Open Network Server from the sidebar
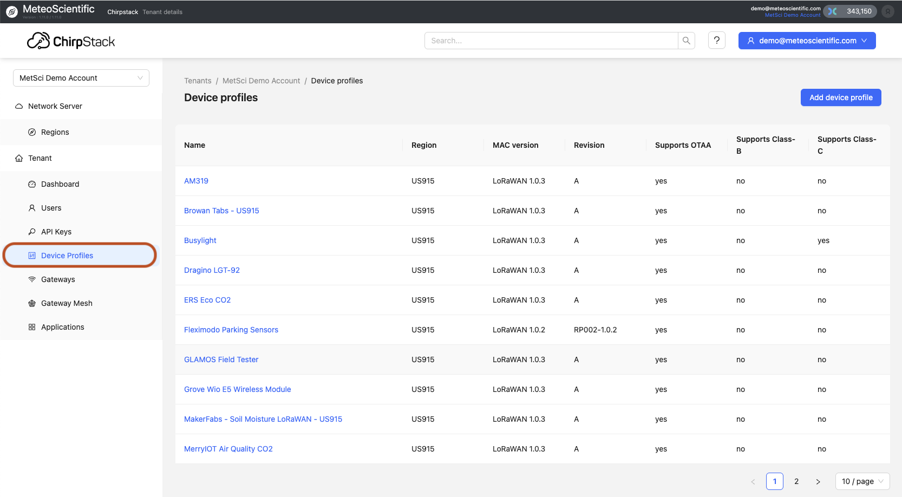This screenshot has height=497, width=902. pyautogui.click(x=55, y=106)
